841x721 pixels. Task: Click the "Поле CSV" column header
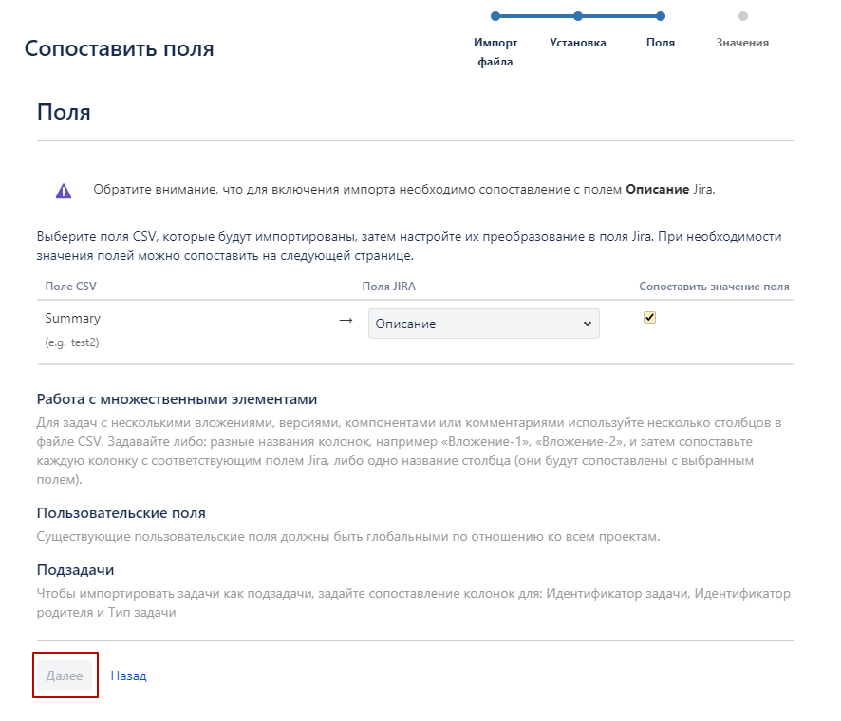69,285
